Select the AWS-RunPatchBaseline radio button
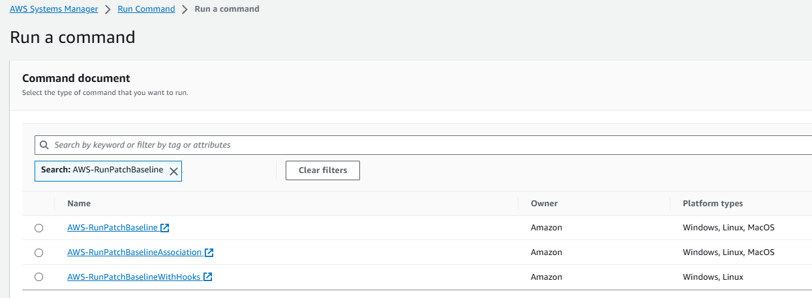812x298 pixels. tap(38, 228)
